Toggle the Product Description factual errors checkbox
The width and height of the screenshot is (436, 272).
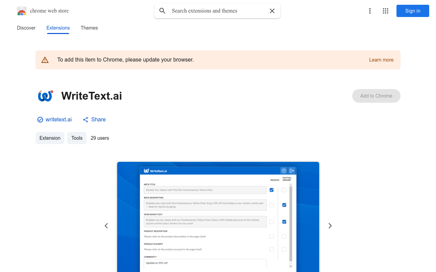point(284,237)
